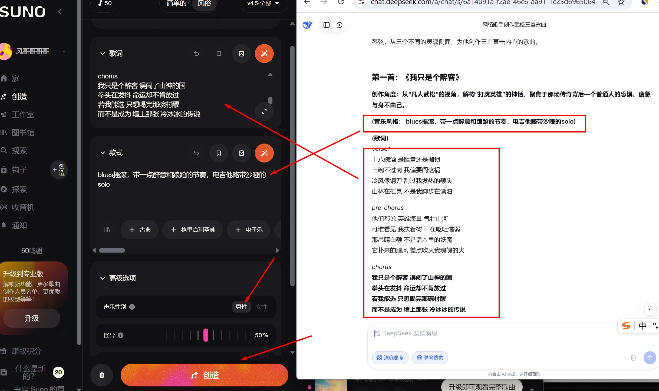Image resolution: width=659 pixels, height=391 pixels.
Task: Collapse the lyrics section chevron
Action: coord(103,54)
